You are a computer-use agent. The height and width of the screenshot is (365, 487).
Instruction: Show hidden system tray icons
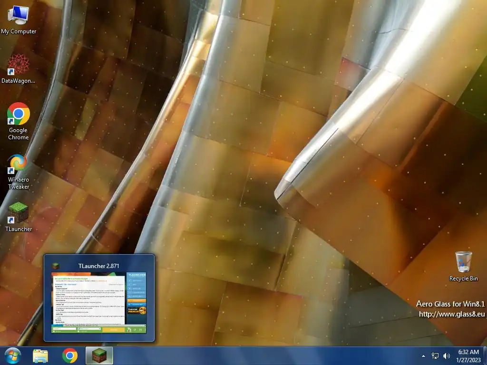click(423, 356)
